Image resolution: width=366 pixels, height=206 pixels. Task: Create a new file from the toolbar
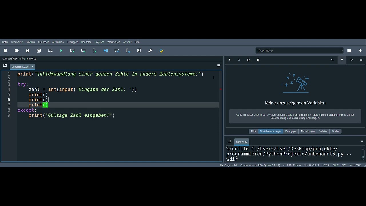(x=5, y=51)
